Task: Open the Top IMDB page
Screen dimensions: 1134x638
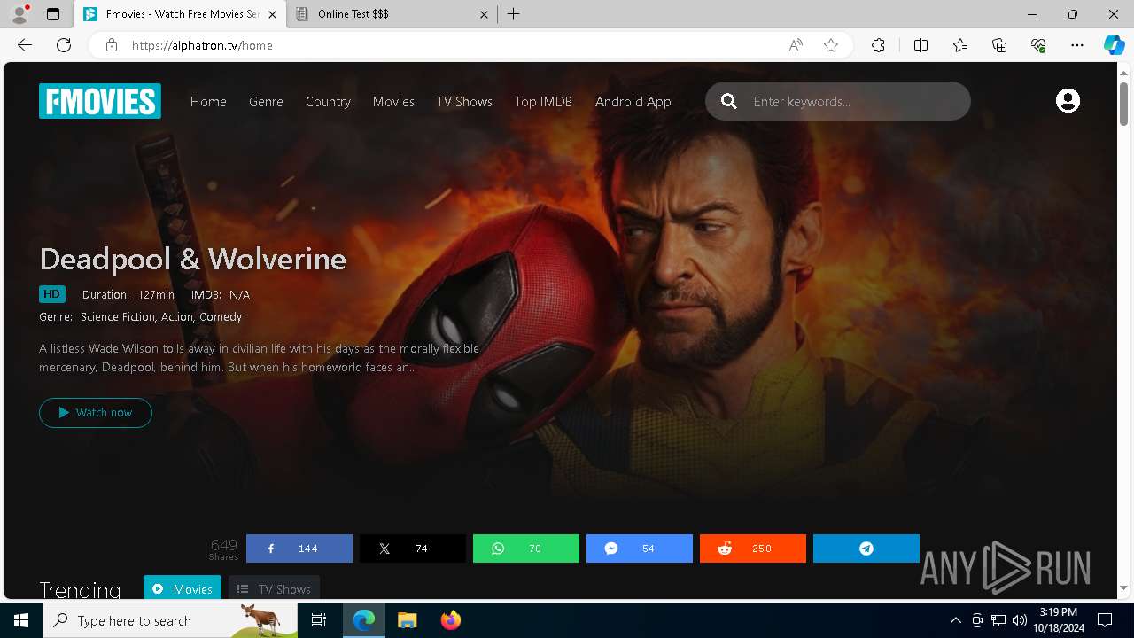Action: pyautogui.click(x=543, y=101)
